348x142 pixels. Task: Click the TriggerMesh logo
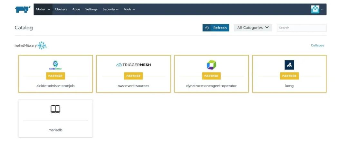(x=133, y=65)
